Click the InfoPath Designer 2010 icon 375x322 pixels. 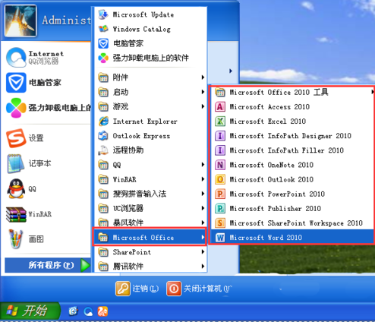pos(220,136)
